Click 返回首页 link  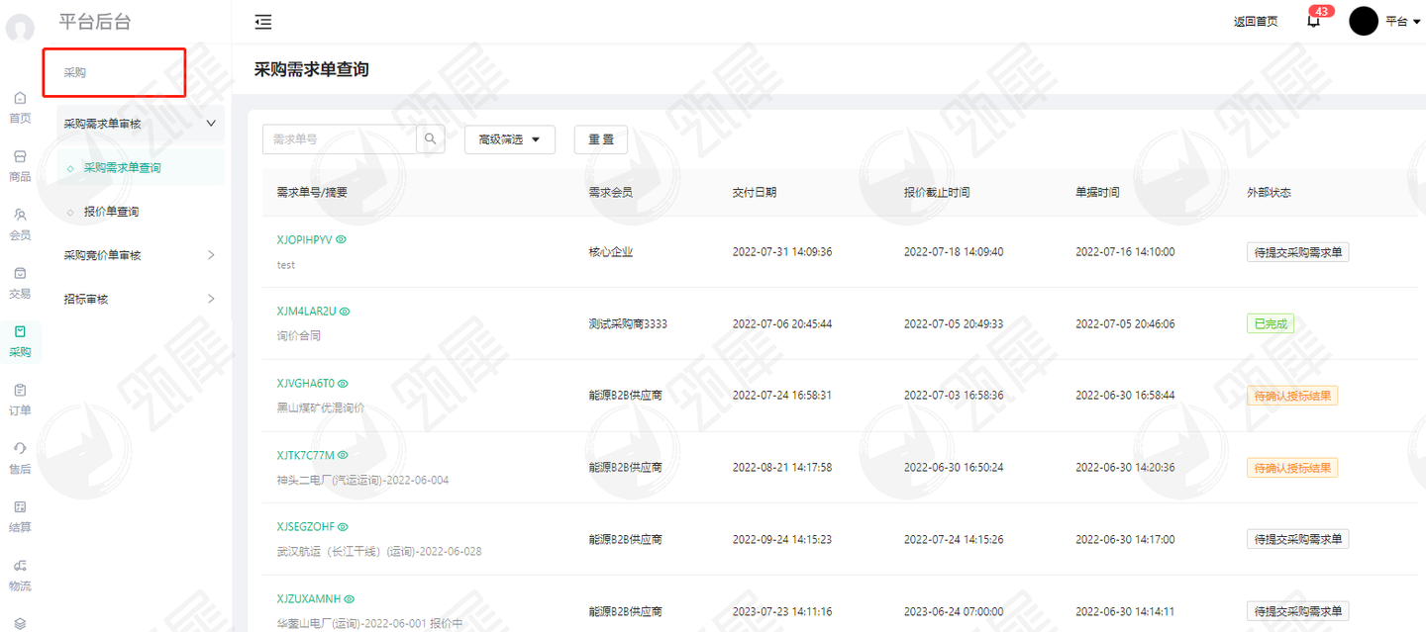1256,22
